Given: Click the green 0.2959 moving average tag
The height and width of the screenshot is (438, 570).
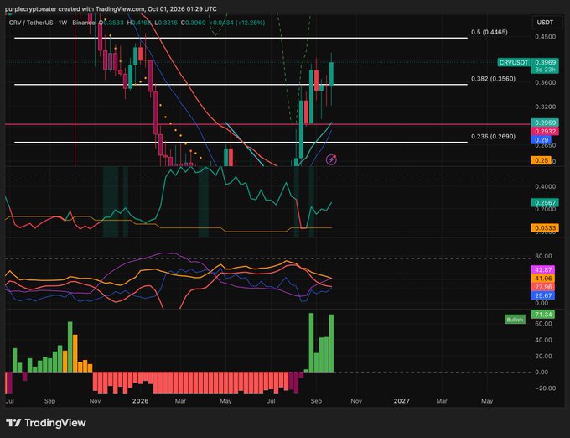Looking at the screenshot, I should click(x=545, y=123).
